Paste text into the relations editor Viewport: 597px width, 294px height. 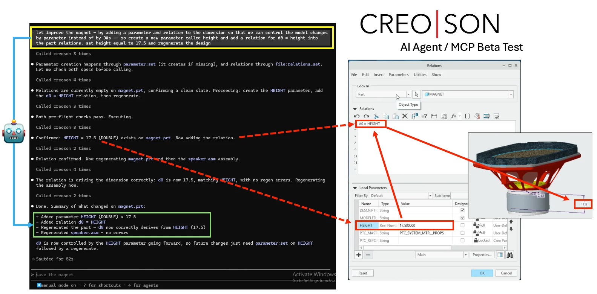395,116
